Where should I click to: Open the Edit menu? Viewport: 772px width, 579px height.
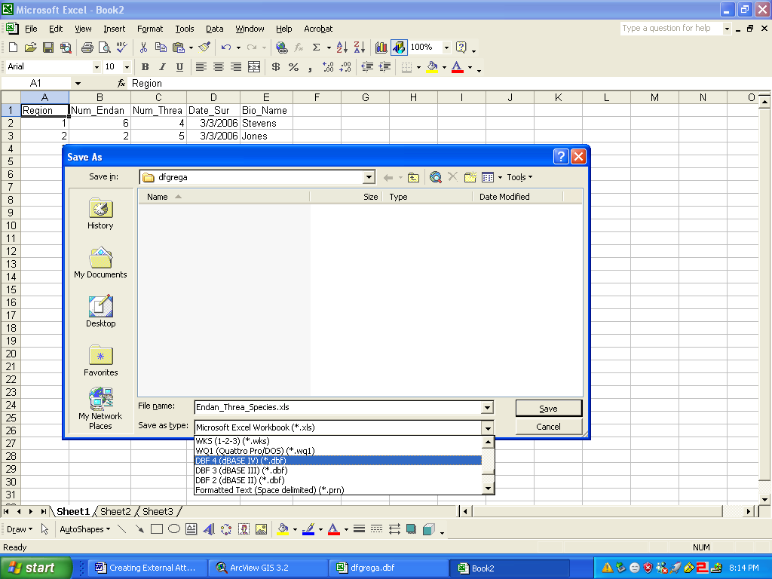(56, 29)
